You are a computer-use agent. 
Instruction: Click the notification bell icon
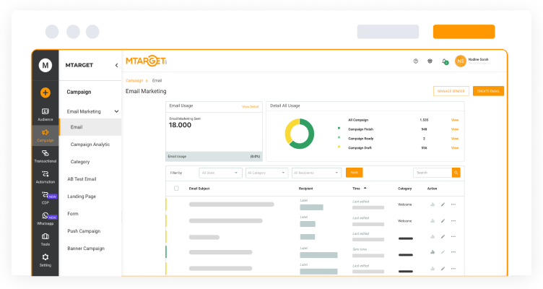click(x=444, y=61)
